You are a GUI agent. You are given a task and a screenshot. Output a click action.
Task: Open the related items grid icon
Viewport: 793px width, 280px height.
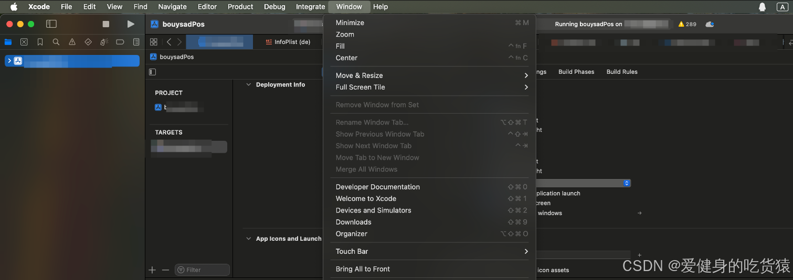click(x=154, y=42)
